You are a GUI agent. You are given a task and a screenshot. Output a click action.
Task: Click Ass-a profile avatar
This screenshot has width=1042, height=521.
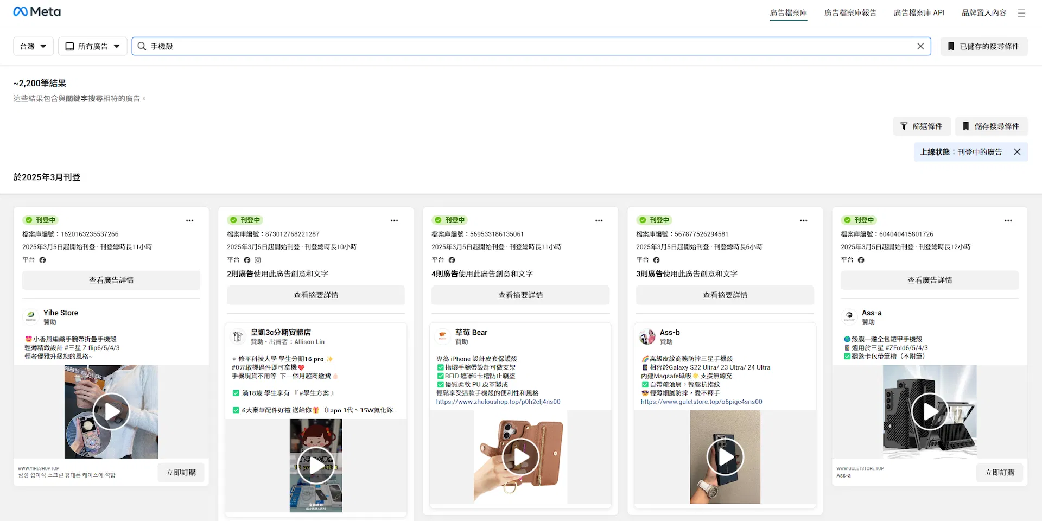point(849,316)
